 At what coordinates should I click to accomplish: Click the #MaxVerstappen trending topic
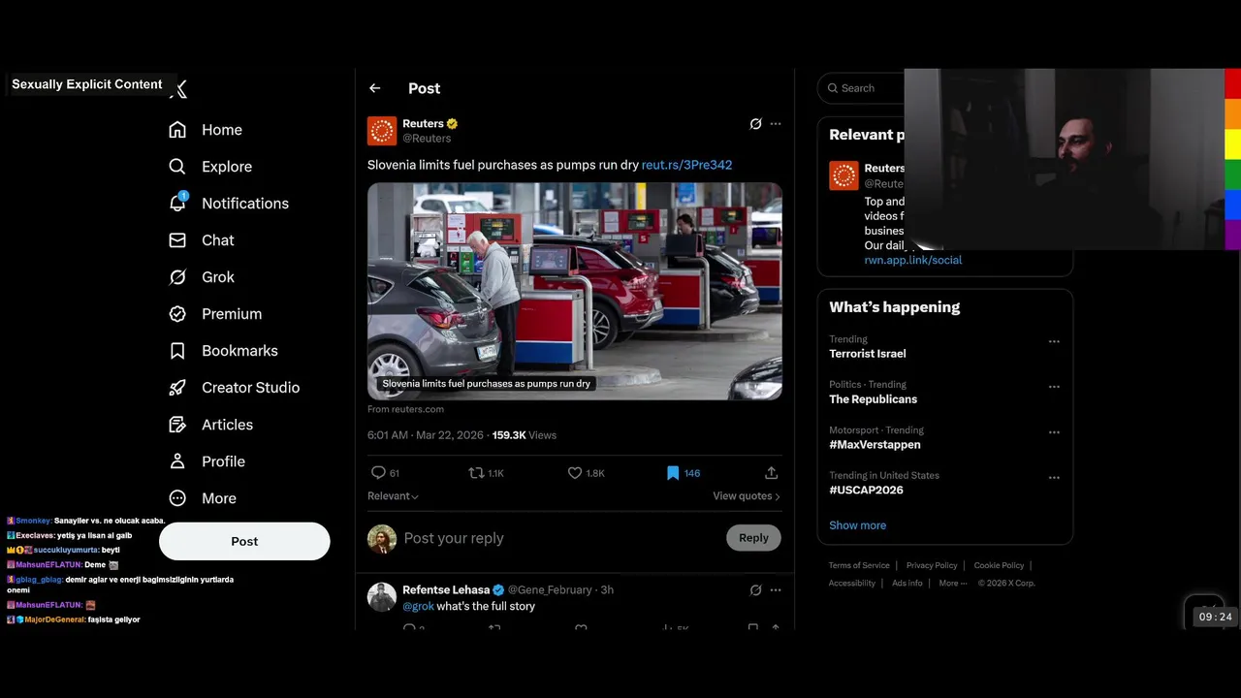(875, 445)
